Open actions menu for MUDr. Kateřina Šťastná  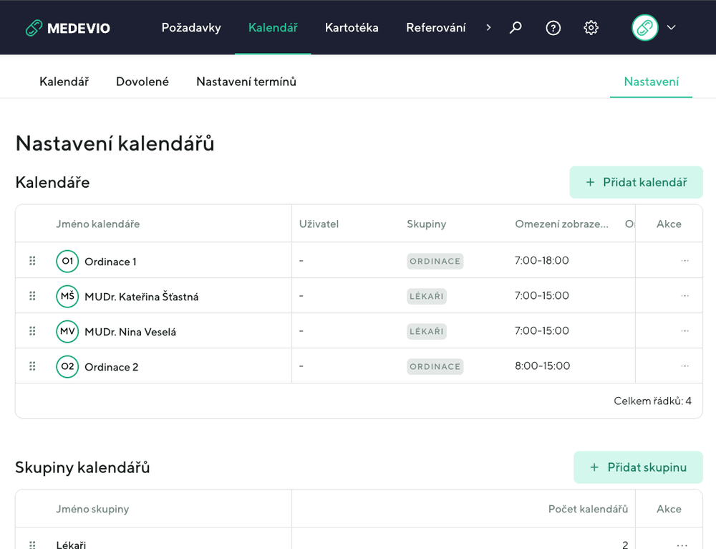pyautogui.click(x=684, y=296)
